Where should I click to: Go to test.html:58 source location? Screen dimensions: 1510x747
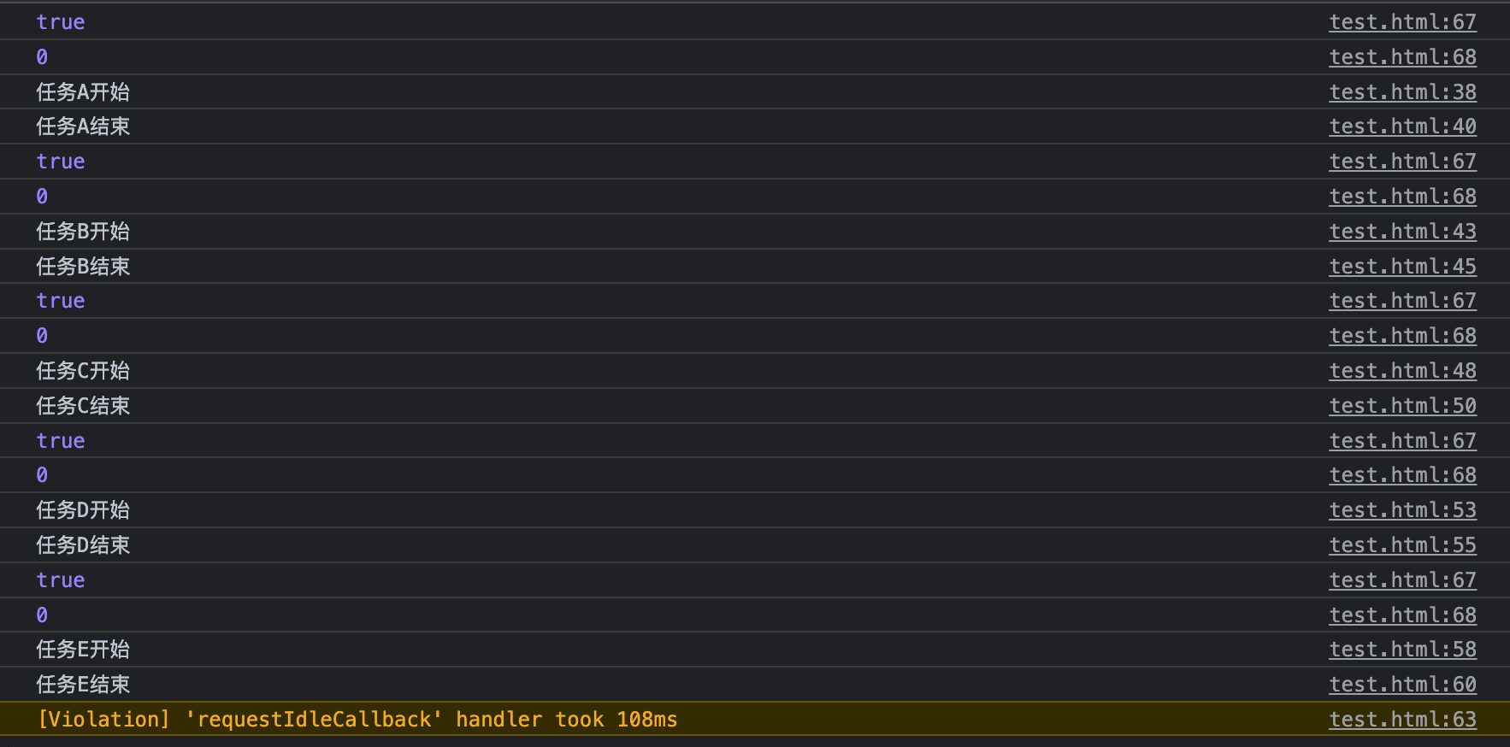point(1402,649)
